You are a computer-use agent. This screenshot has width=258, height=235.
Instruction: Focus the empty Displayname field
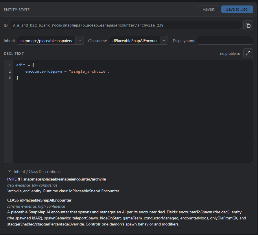pyautogui.click(x=225, y=40)
